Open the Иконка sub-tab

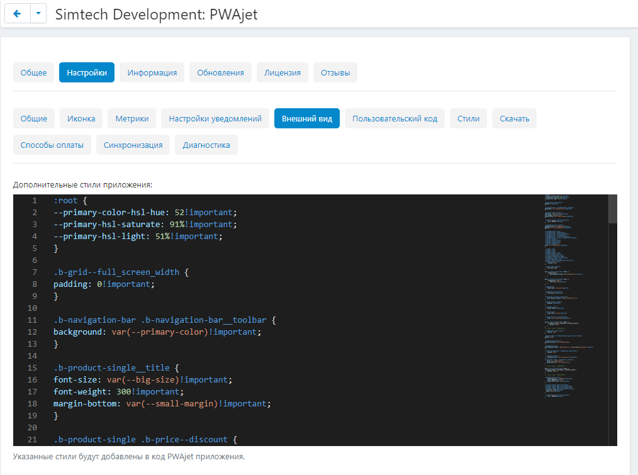(x=81, y=118)
